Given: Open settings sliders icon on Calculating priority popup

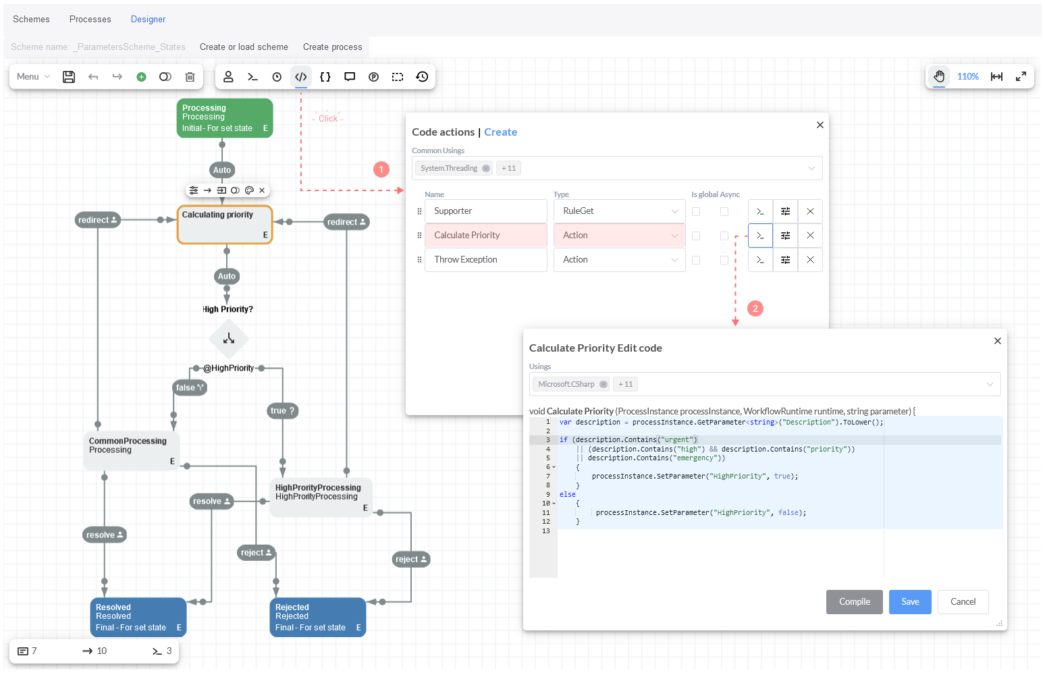Looking at the screenshot, I should pos(194,190).
